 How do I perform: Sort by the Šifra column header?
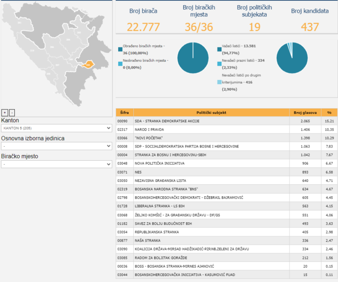(124, 112)
